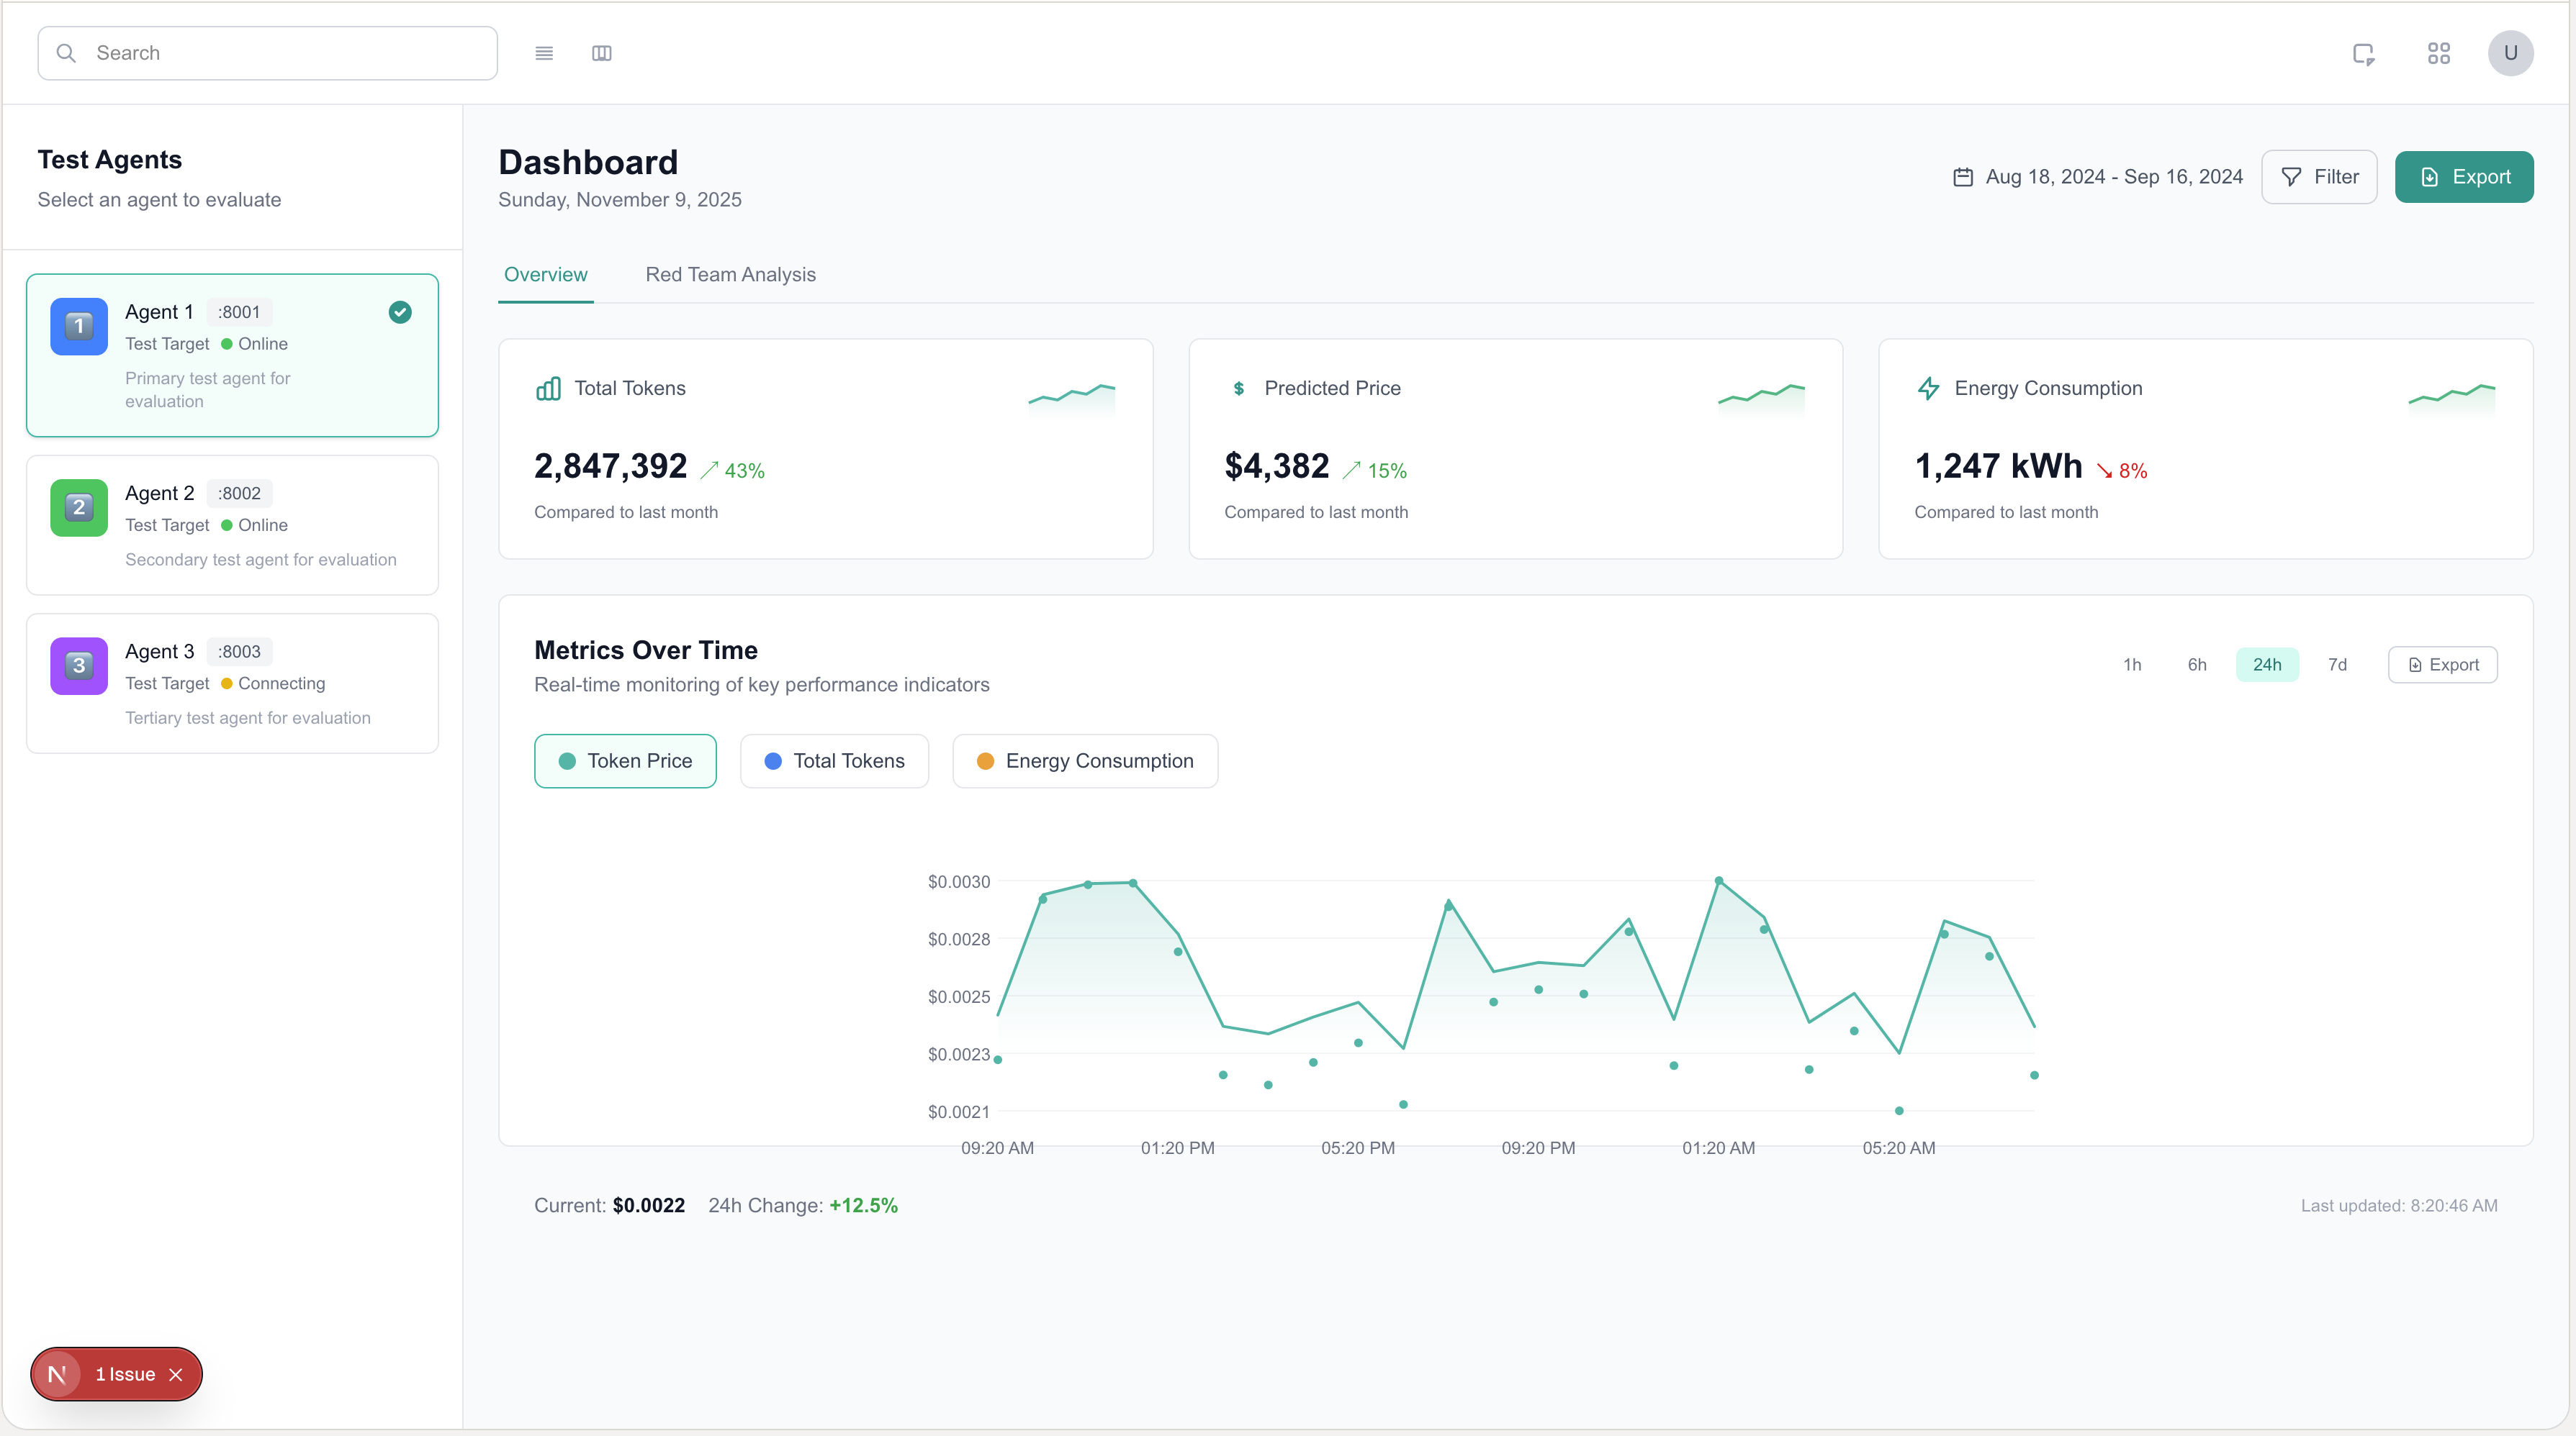Screen dimensions: 2576x1436
Task: Open the notes icon in top right
Action: tap(2363, 54)
